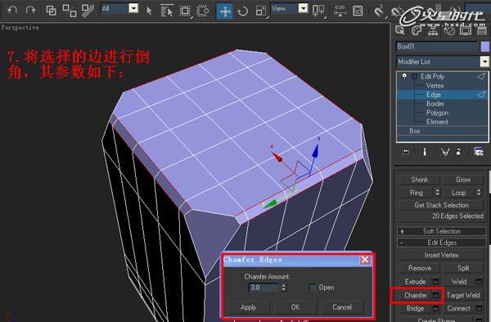Click the Redo arrow in the toolbar
Image resolution: width=491 pixels, height=322 pixels.
[x=31, y=11]
